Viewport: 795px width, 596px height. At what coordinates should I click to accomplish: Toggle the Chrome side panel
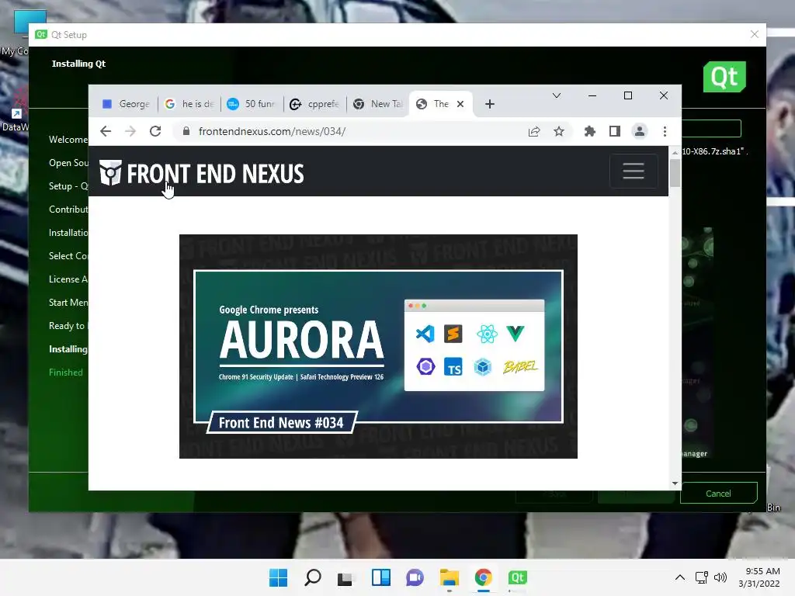coord(615,132)
